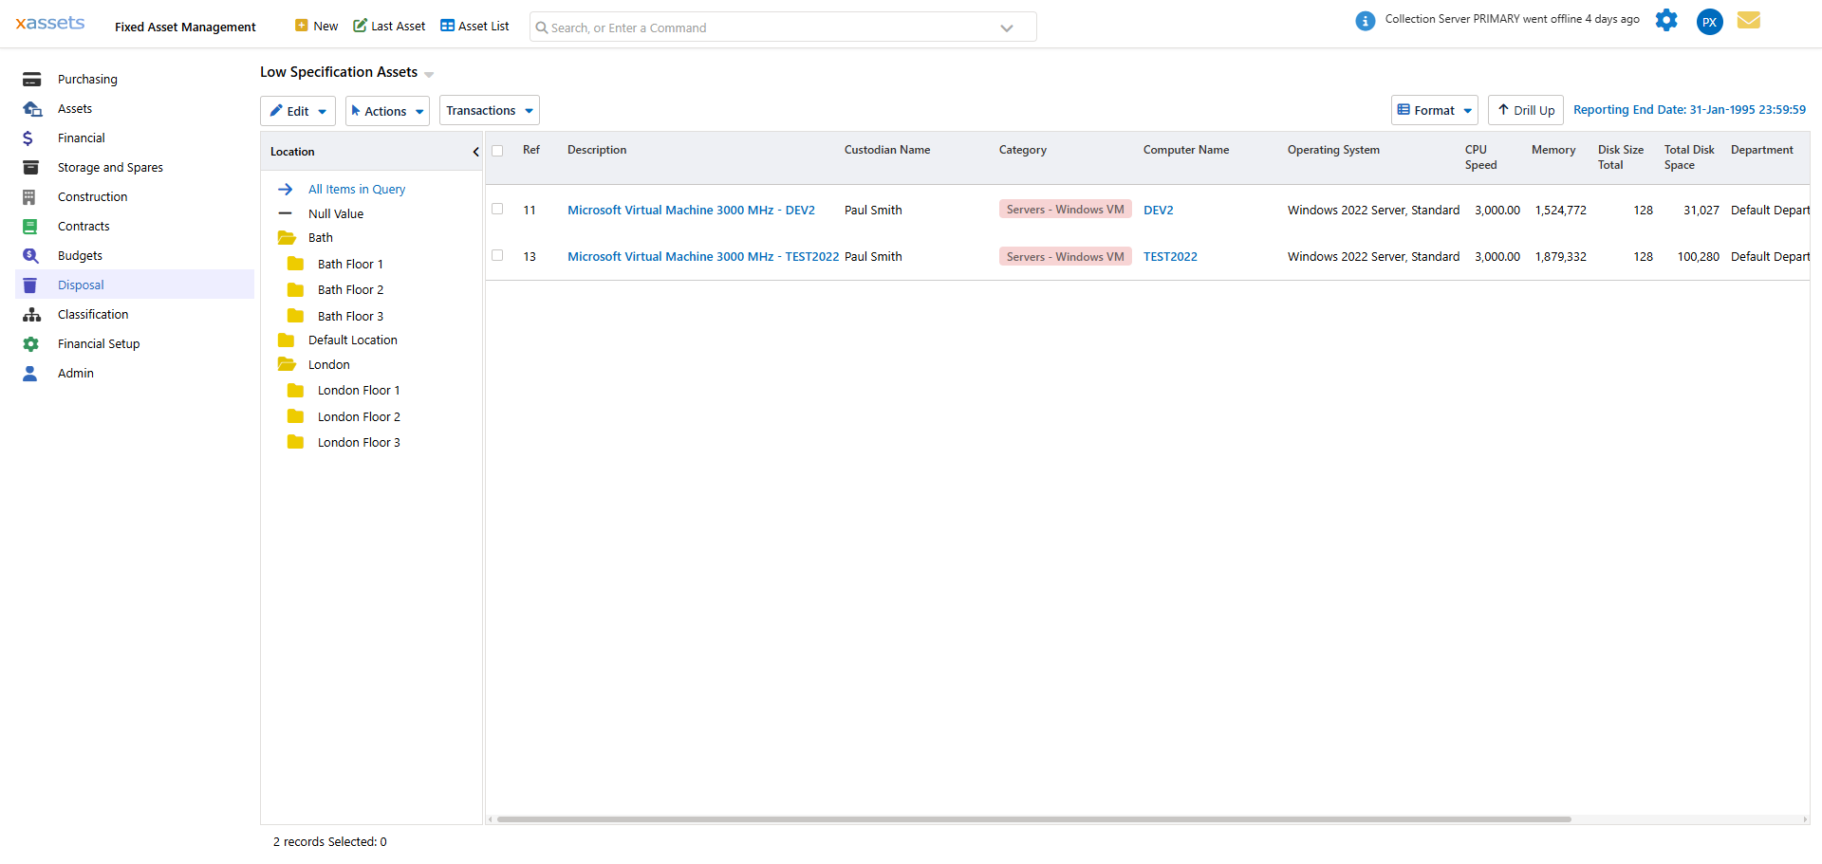Image resolution: width=1822 pixels, height=864 pixels.
Task: Open the settings gear icon
Action: coord(1665,20)
